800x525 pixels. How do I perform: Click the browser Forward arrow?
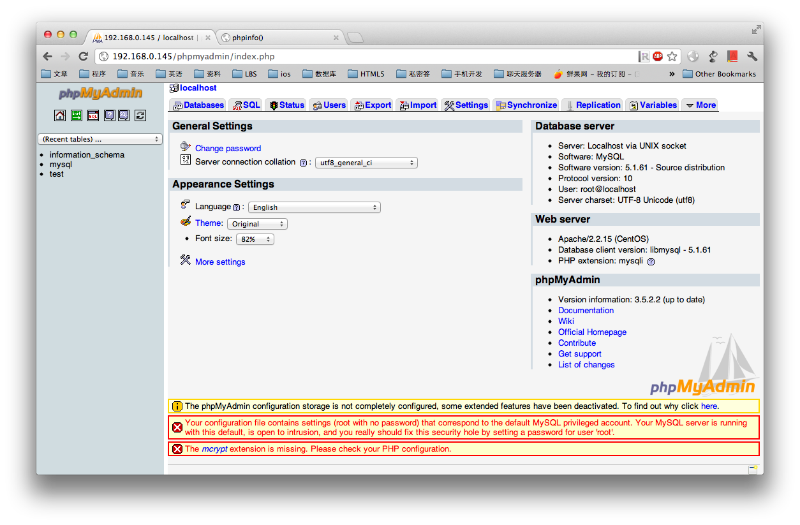[x=65, y=57]
